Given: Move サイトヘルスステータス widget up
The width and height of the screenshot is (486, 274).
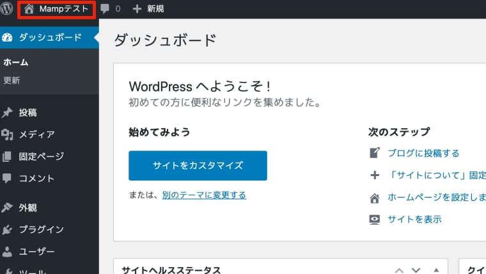Looking at the screenshot, I should pos(399,270).
